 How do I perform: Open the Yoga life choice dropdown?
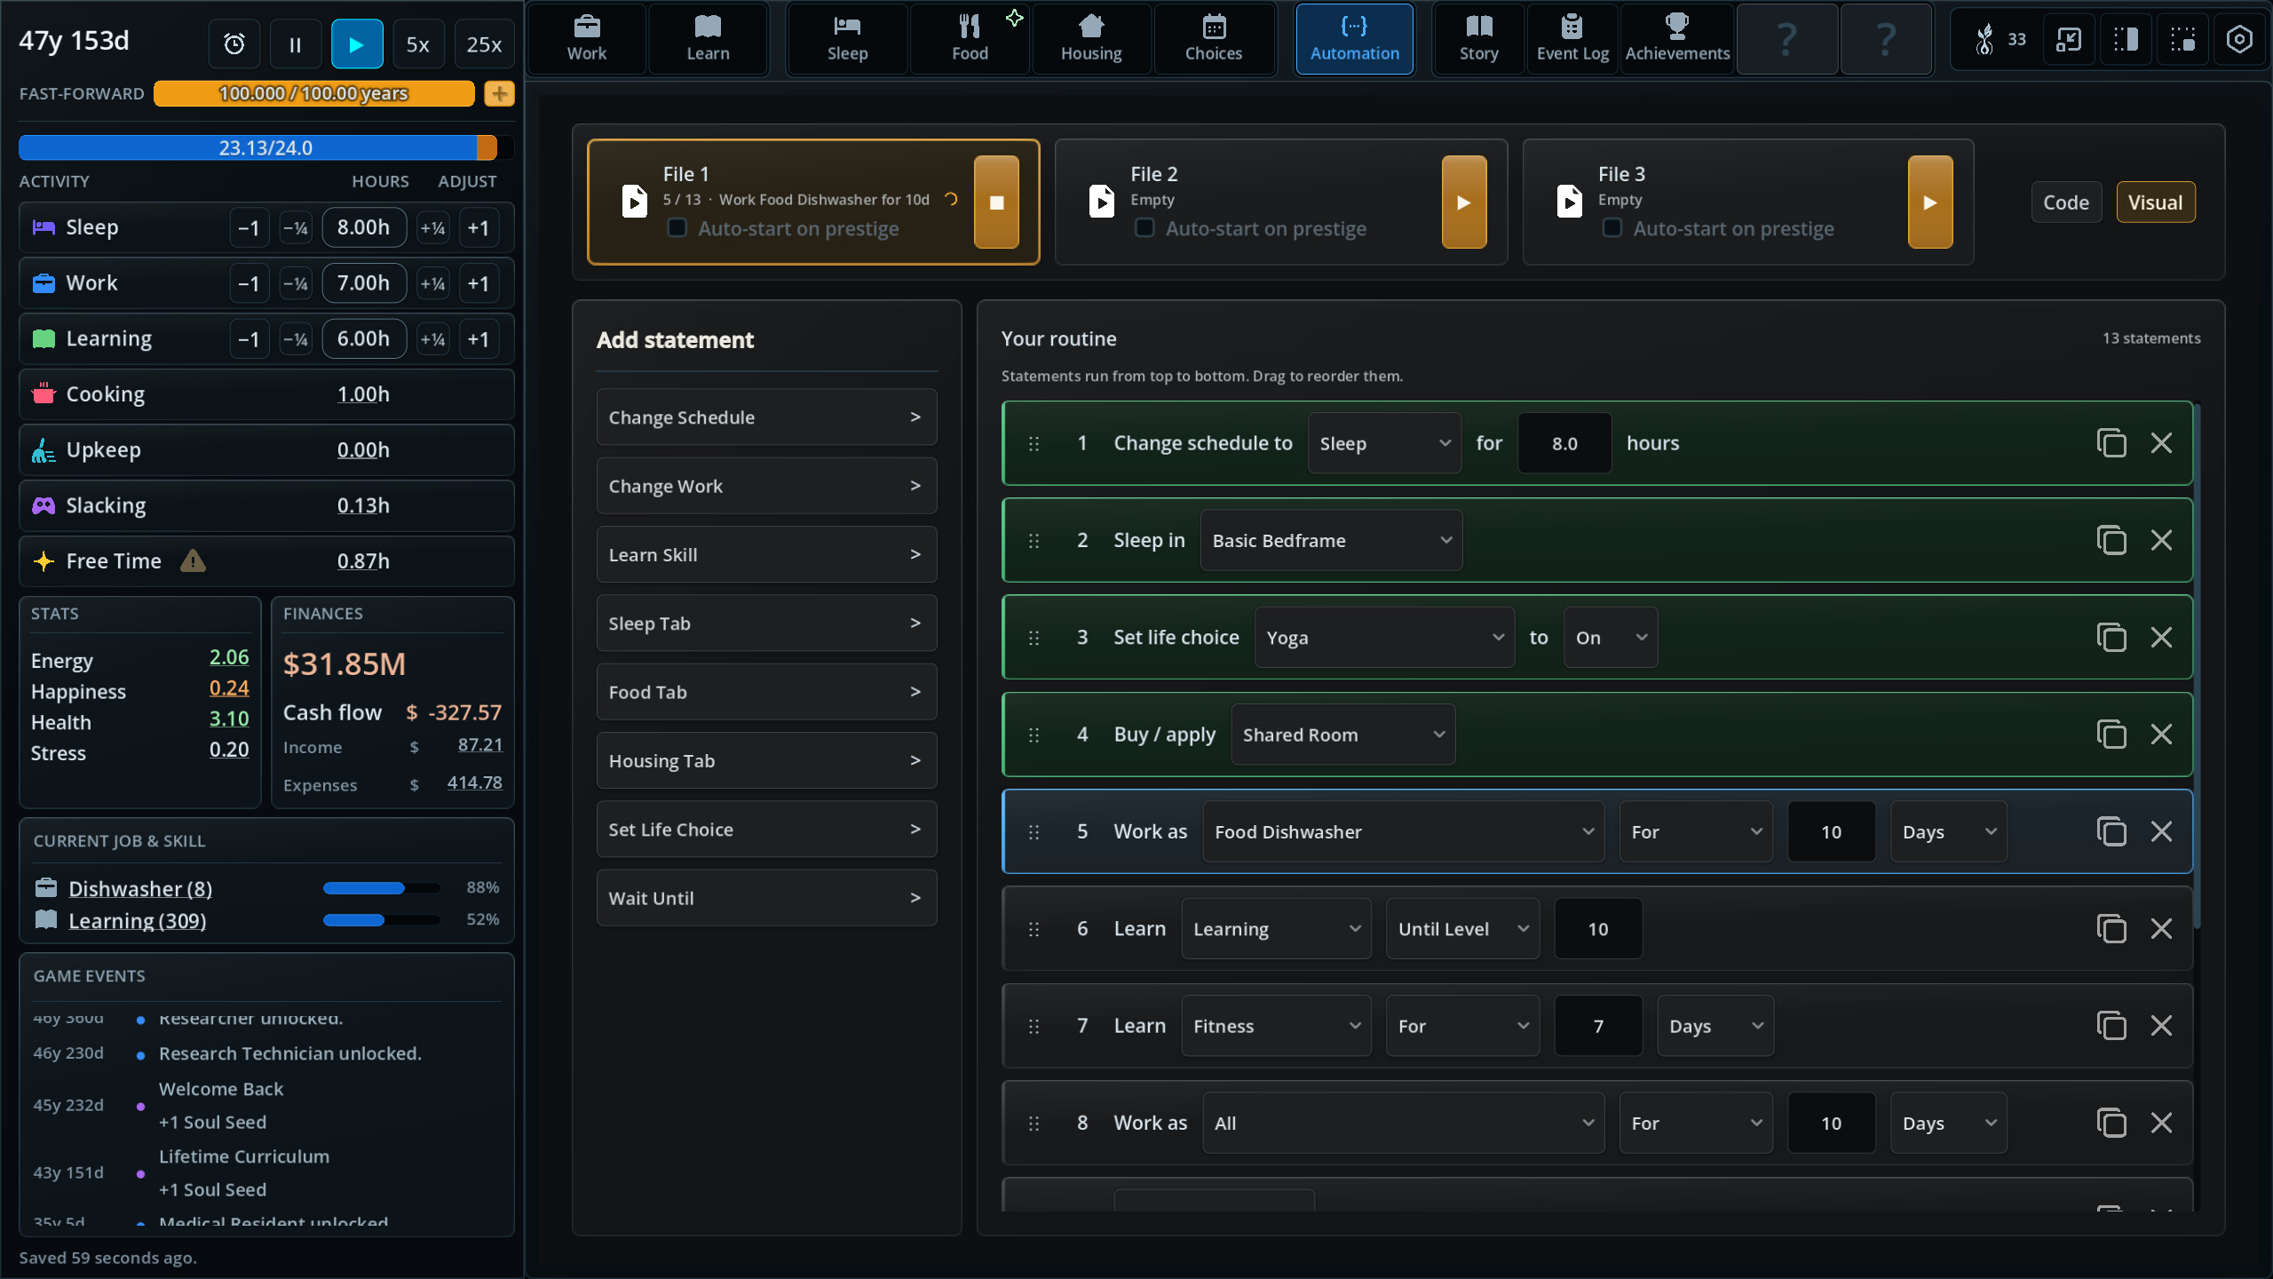click(1384, 637)
